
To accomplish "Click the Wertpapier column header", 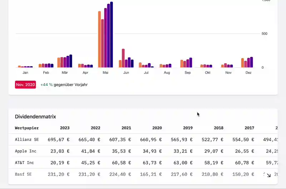I will tap(27, 128).
